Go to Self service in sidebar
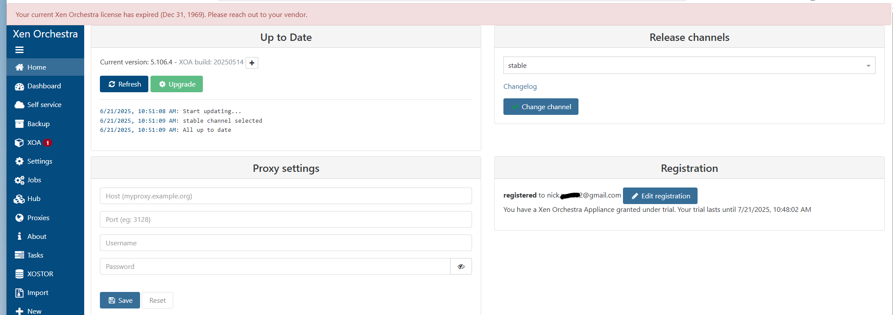 [45, 104]
